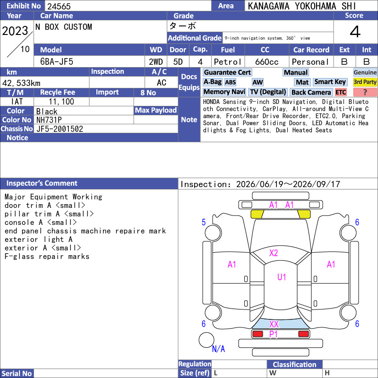Click the spare tire circle in the diagram

(x=206, y=340)
